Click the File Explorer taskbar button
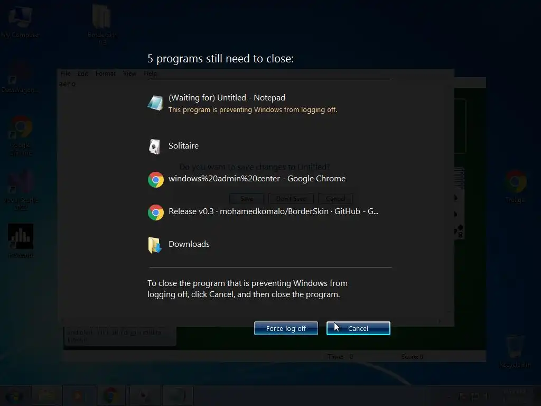The image size is (541, 406). (x=46, y=395)
